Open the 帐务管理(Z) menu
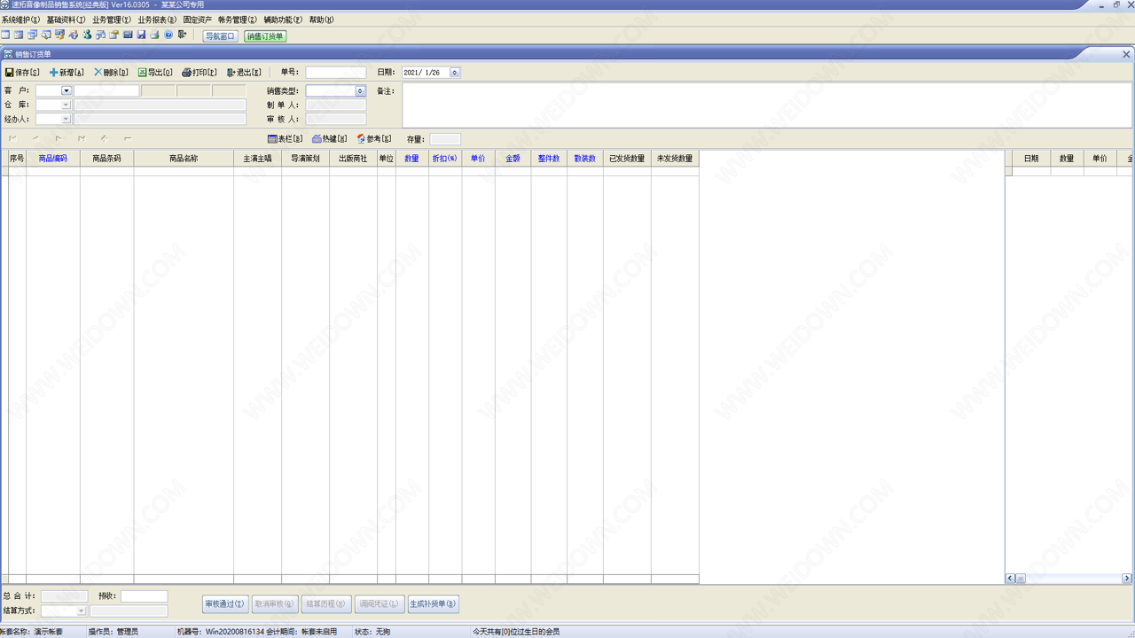The image size is (1135, 638). (x=238, y=19)
